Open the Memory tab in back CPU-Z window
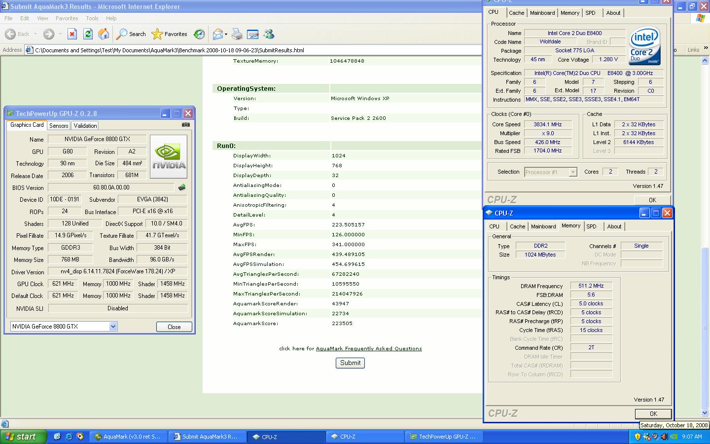 coord(569,13)
